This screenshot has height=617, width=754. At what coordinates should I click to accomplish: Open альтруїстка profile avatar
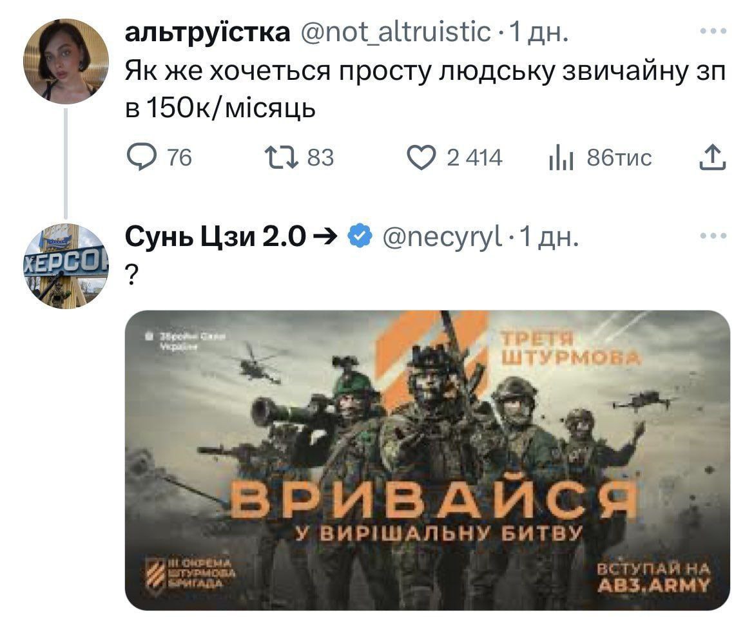pyautogui.click(x=66, y=62)
